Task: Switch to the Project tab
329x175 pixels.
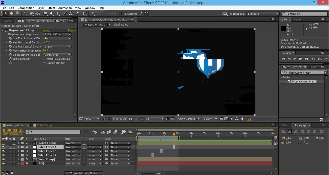Action: click(7, 21)
